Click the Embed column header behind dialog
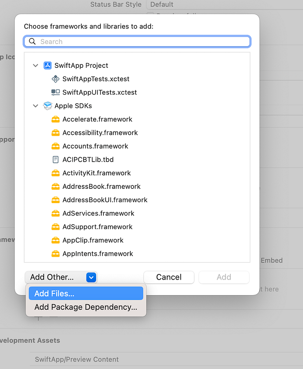This screenshot has height=369, width=303. [x=272, y=261]
